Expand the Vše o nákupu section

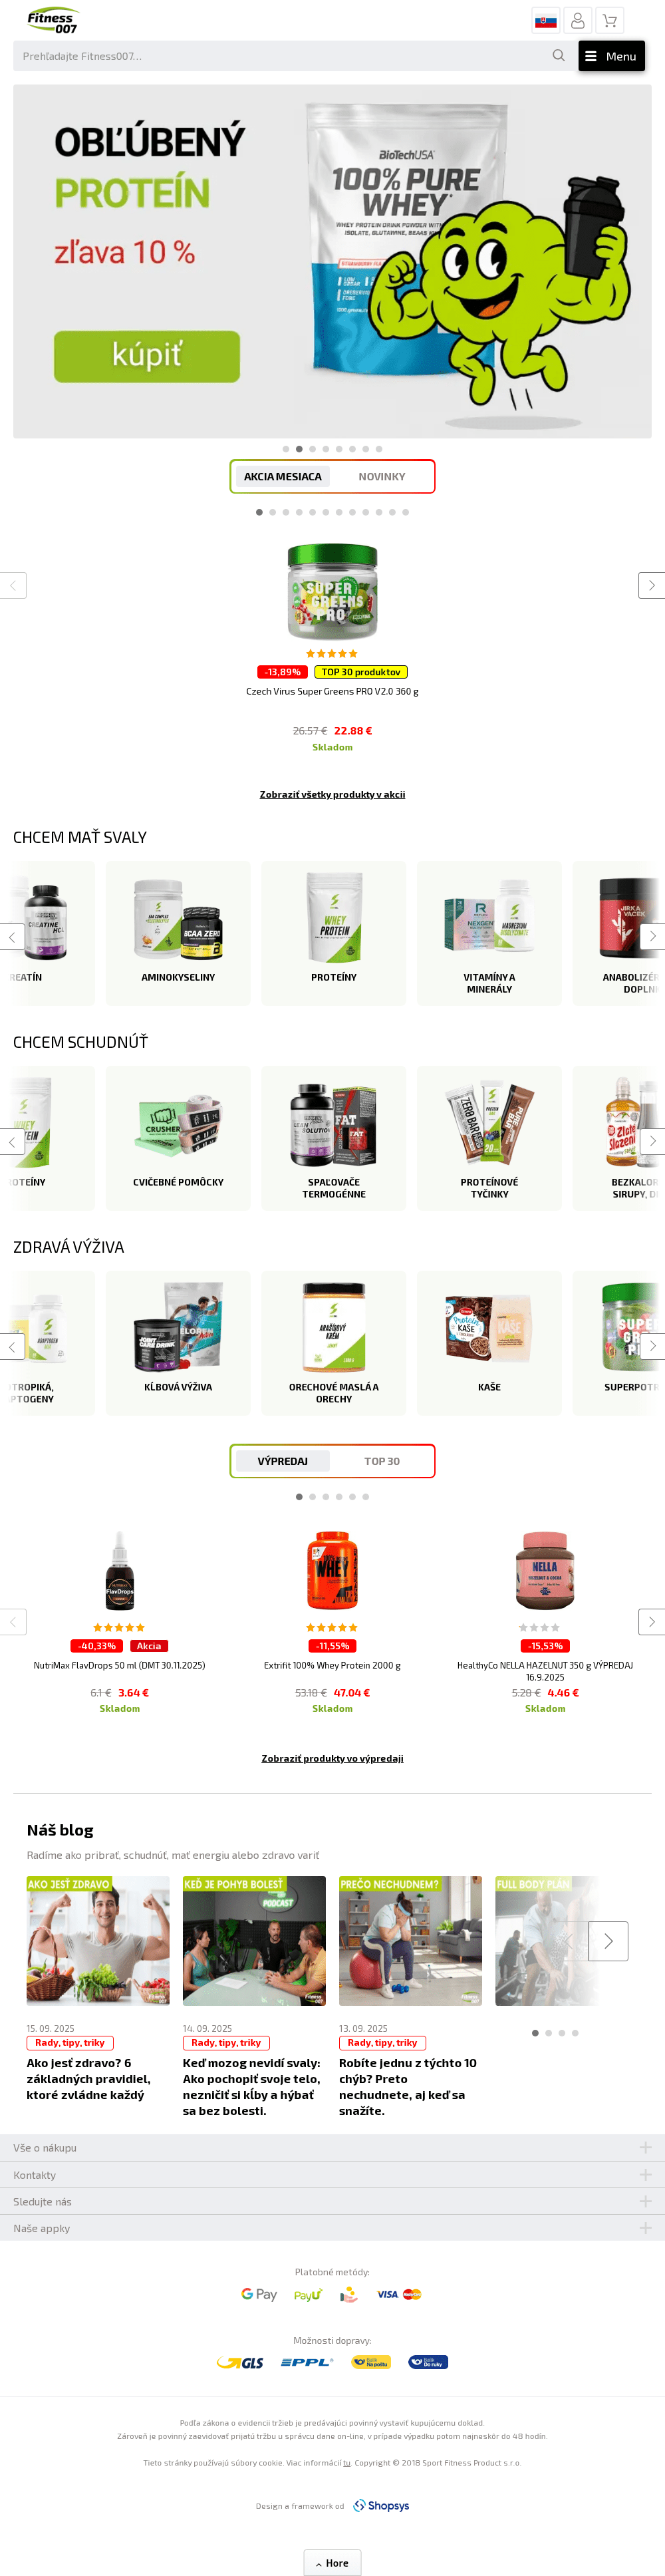click(332, 2148)
